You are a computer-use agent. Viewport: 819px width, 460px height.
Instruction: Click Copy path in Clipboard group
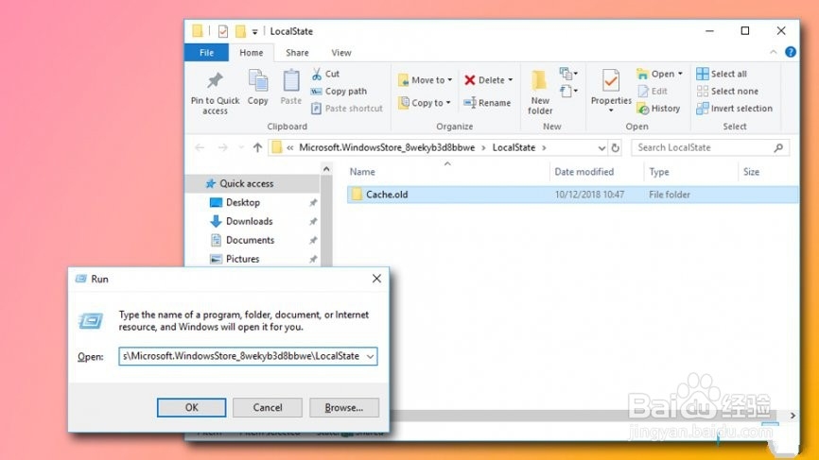pos(339,92)
